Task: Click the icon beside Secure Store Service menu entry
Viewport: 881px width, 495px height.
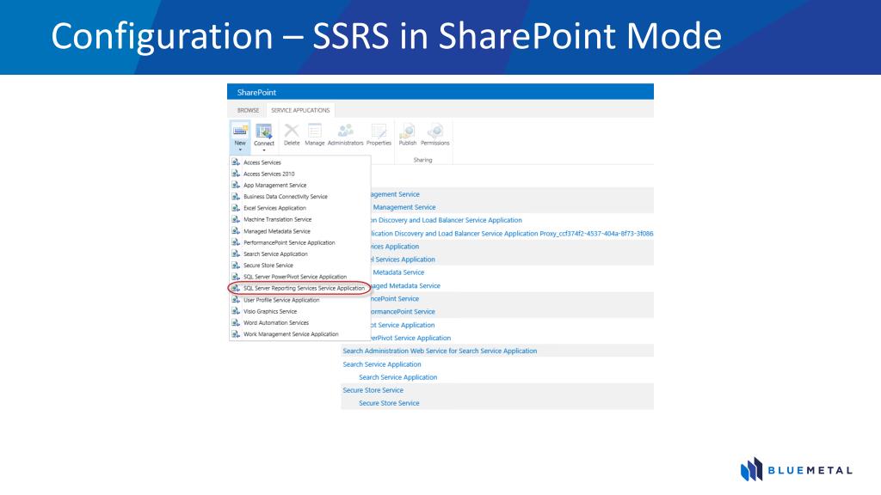Action: click(236, 265)
